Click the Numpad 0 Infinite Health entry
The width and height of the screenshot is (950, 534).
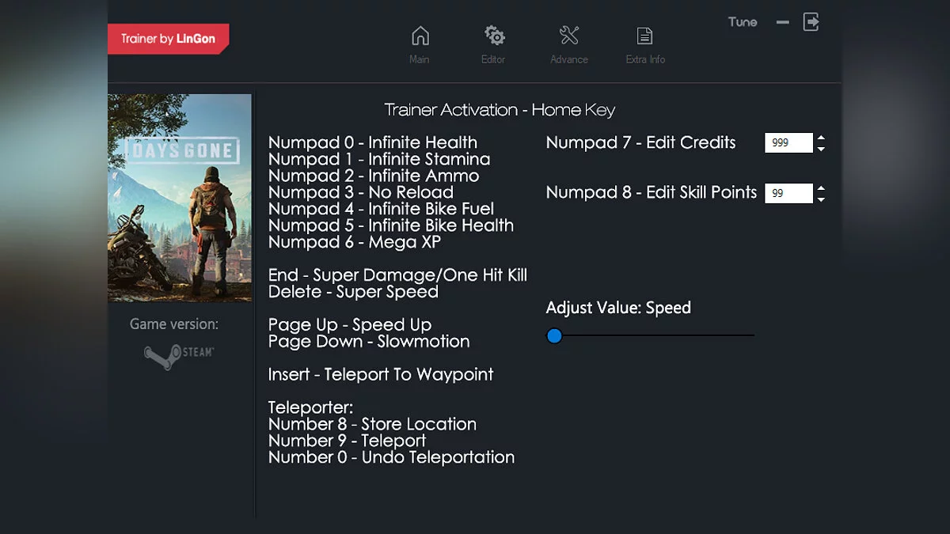click(x=373, y=142)
